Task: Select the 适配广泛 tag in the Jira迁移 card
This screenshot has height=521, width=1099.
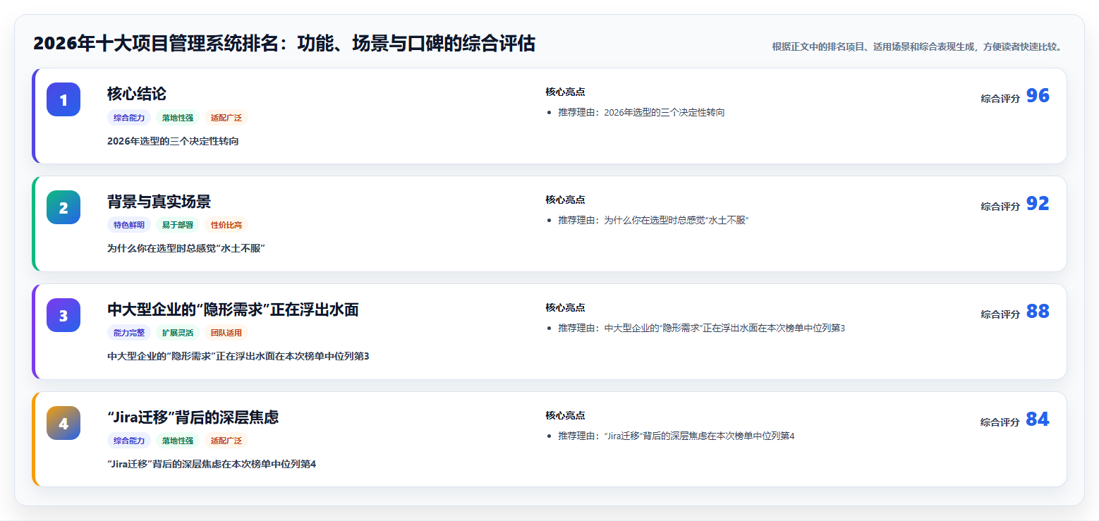Action: pos(226,441)
